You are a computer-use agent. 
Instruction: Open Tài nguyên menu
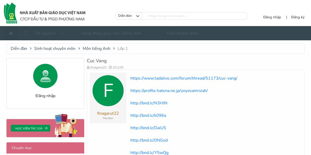click(x=45, y=33)
